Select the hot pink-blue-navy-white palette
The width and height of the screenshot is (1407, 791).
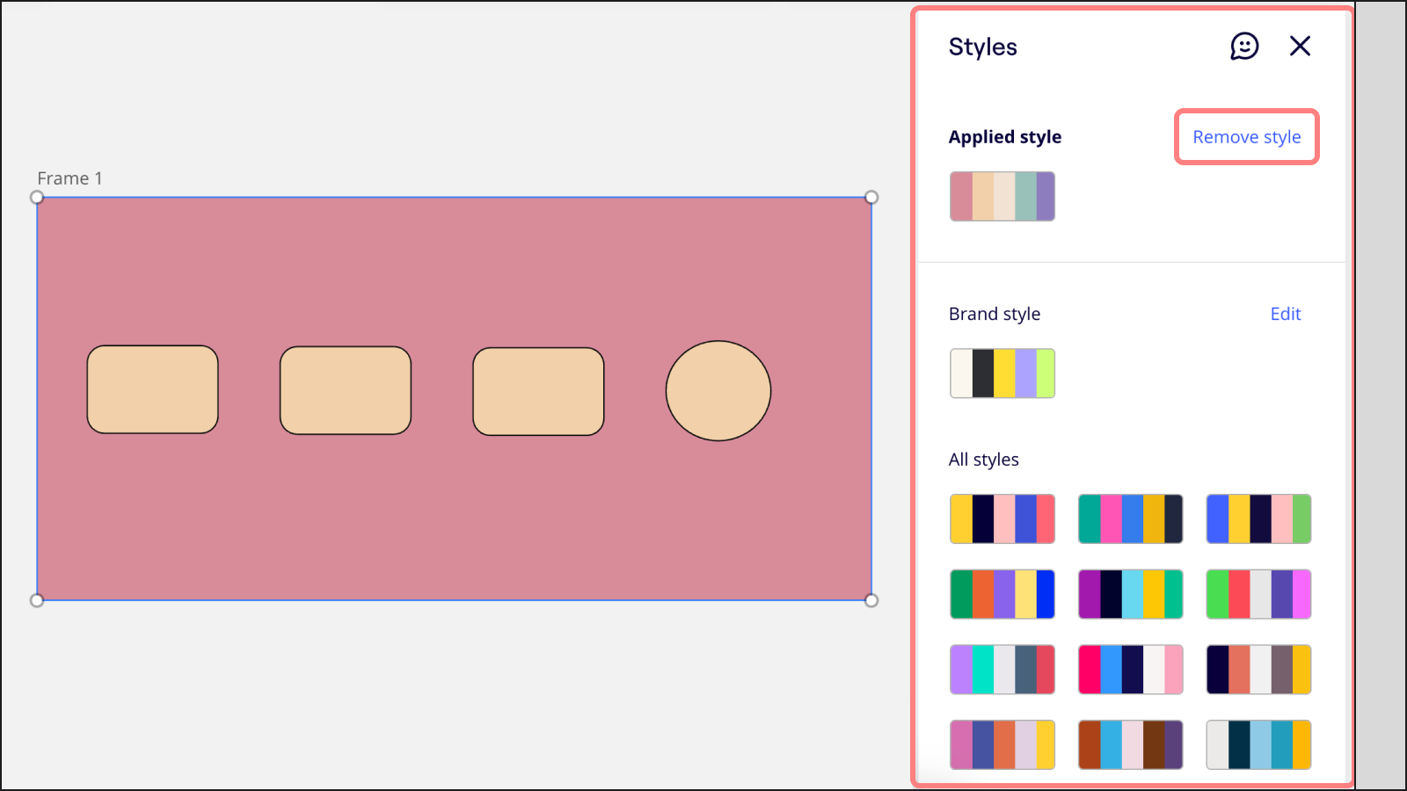pos(1130,670)
